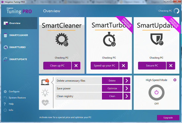Click the question mark Help icon

pos(5,104)
